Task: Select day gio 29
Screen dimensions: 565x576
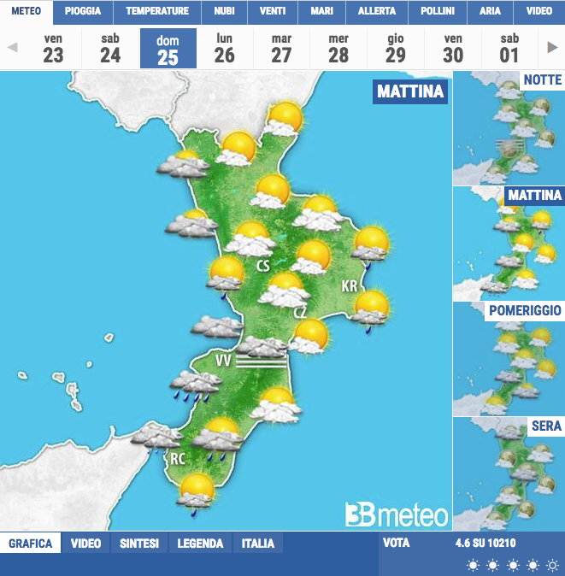Action: (396, 49)
